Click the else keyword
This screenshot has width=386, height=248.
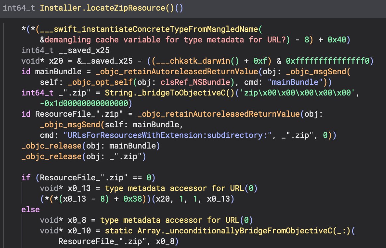point(30,210)
